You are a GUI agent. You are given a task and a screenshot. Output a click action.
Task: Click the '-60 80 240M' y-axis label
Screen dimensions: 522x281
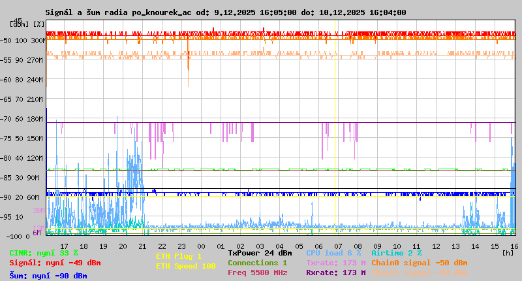pos(22,80)
